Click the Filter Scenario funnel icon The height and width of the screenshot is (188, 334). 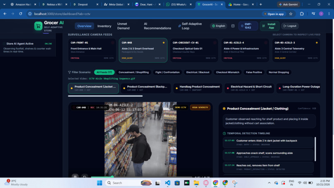tap(70, 72)
